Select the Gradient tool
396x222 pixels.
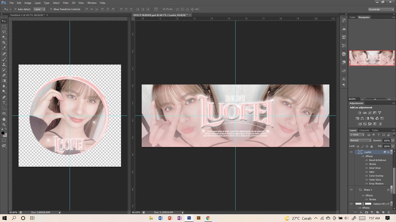click(x=4, y=81)
